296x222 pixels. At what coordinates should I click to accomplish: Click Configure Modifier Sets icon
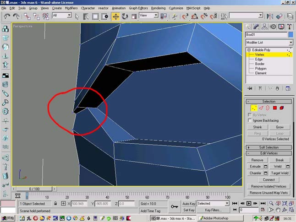click(x=288, y=88)
